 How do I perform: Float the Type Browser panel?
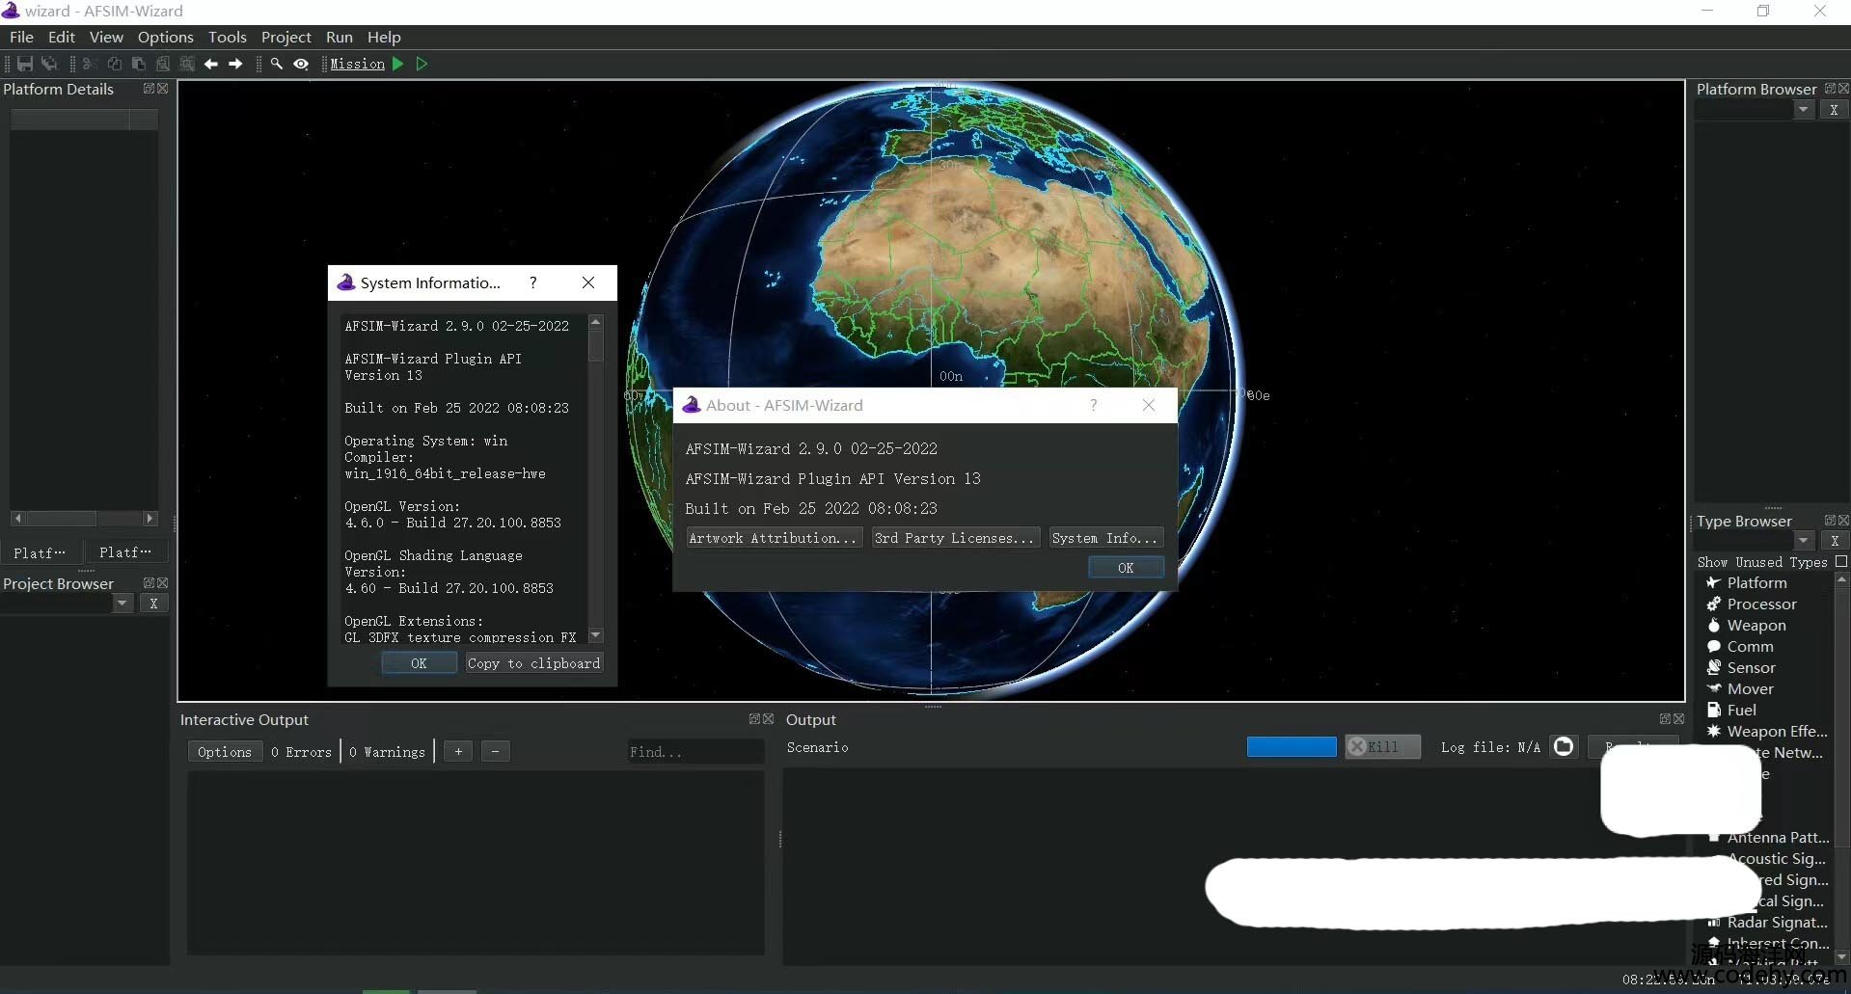click(1830, 521)
